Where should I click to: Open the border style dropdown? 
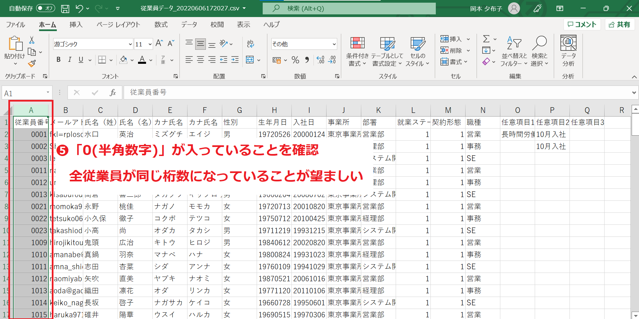pyautogui.click(x=110, y=59)
